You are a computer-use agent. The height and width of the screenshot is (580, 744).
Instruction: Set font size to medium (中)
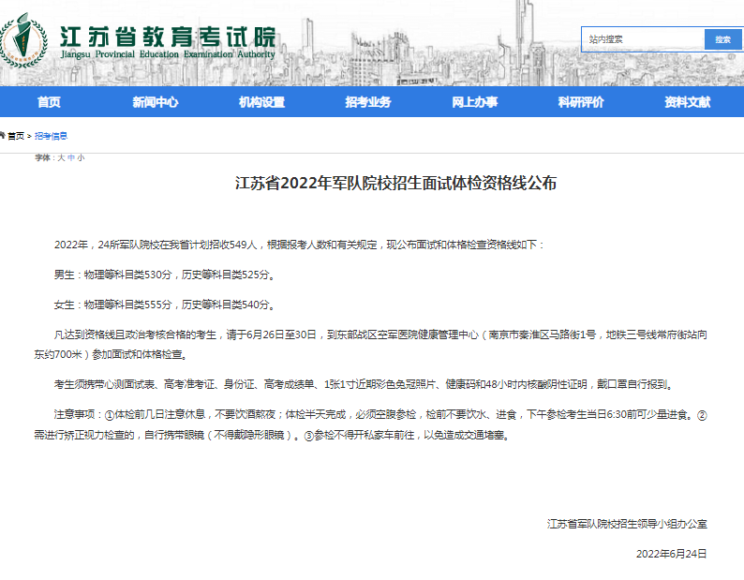point(70,157)
